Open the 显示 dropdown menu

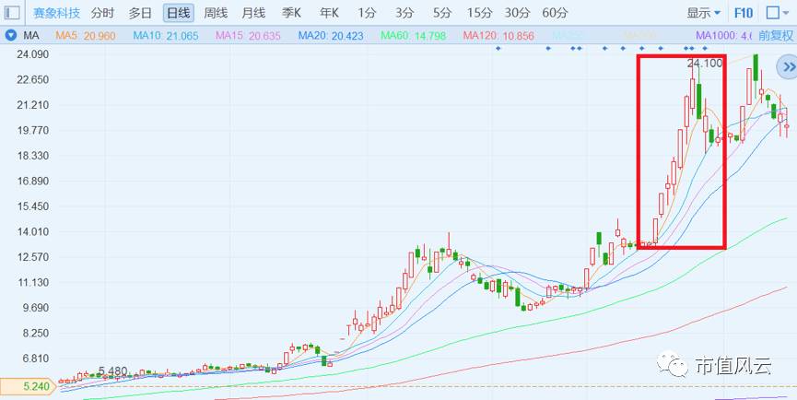point(703,13)
